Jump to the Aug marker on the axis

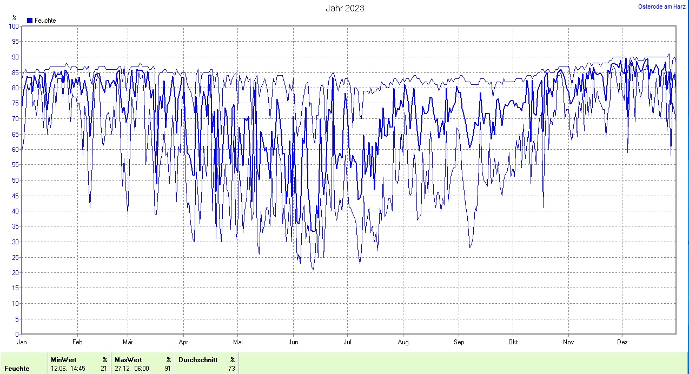[x=403, y=342]
